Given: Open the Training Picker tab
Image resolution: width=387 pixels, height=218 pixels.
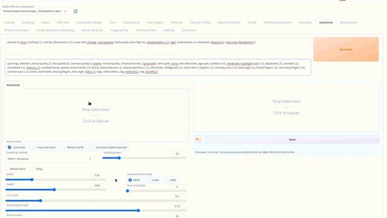Looking at the screenshot, I should coord(146,30).
